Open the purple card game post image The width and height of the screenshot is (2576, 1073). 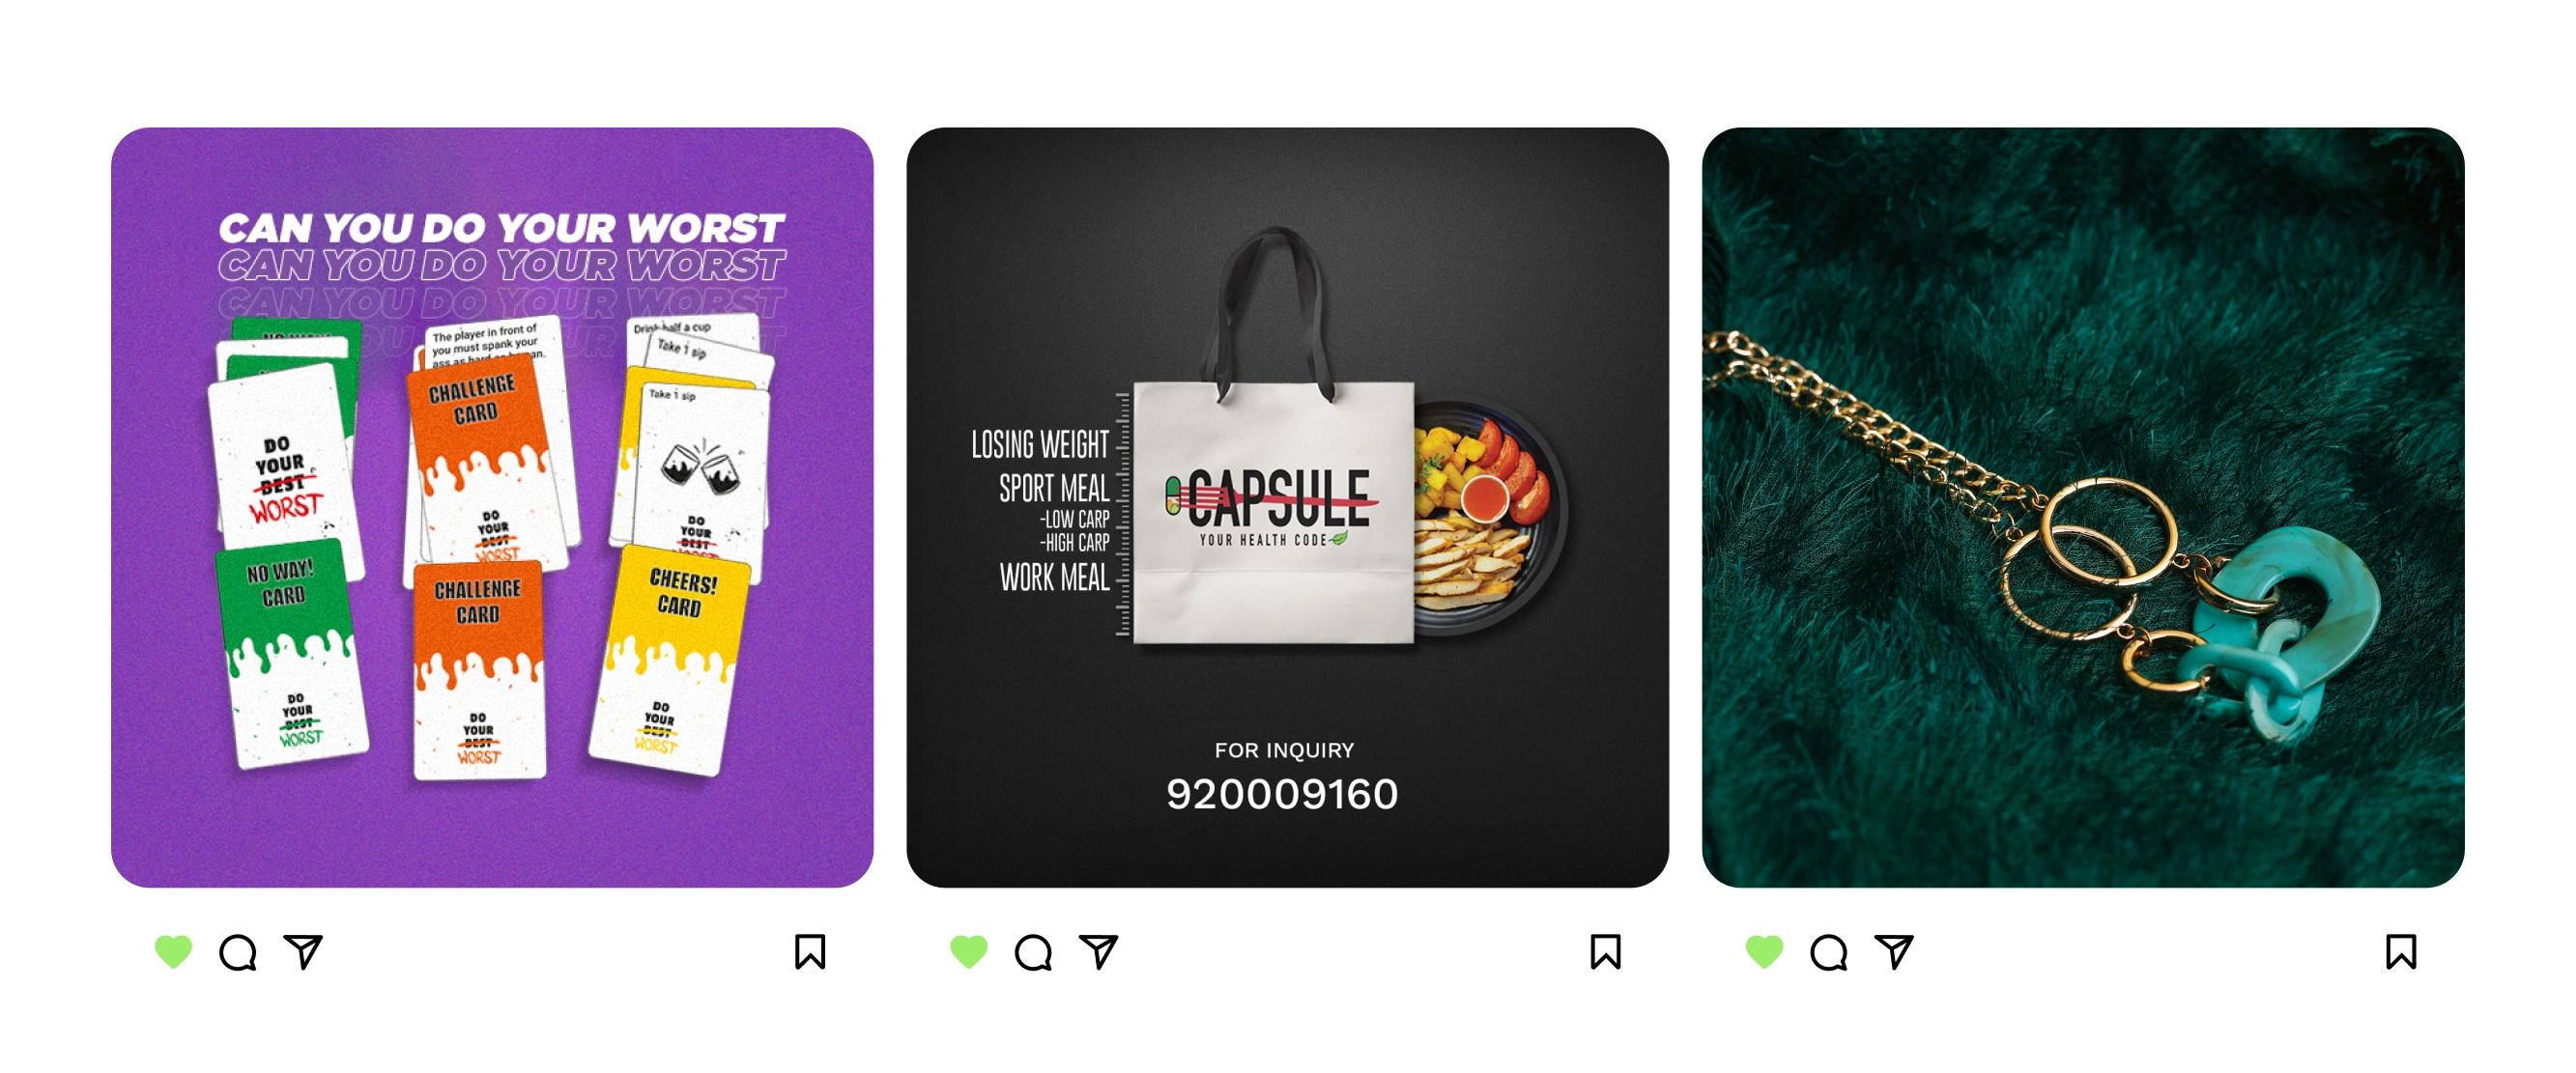coord(492,507)
